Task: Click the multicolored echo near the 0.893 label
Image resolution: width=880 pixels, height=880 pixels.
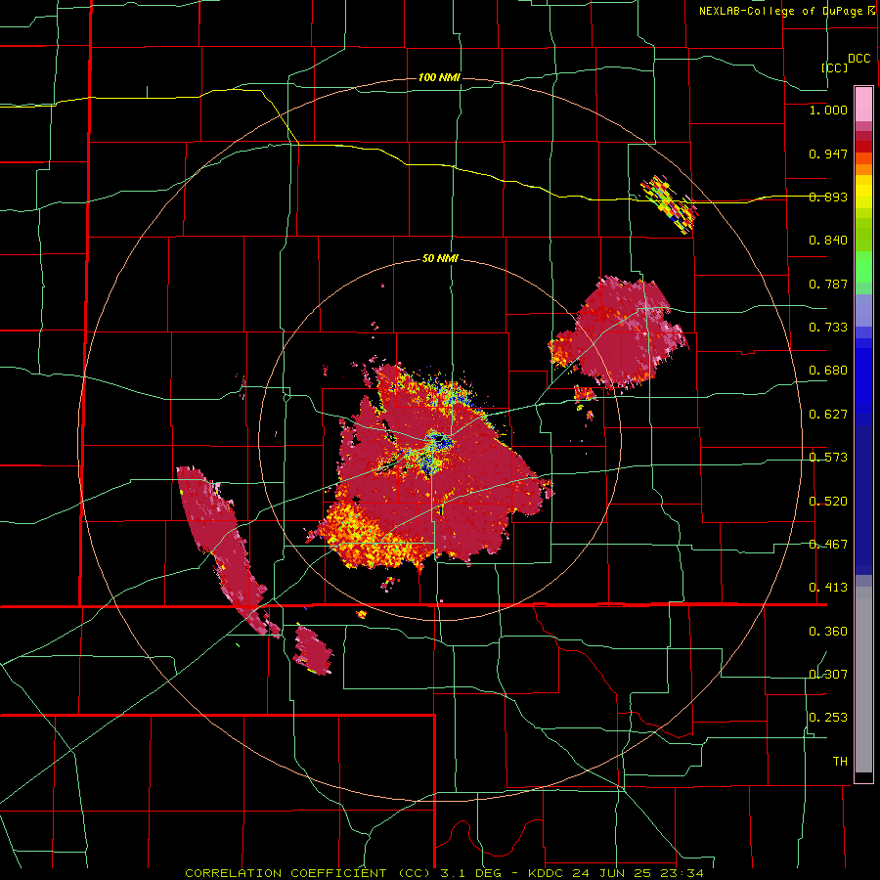Action: point(669,205)
